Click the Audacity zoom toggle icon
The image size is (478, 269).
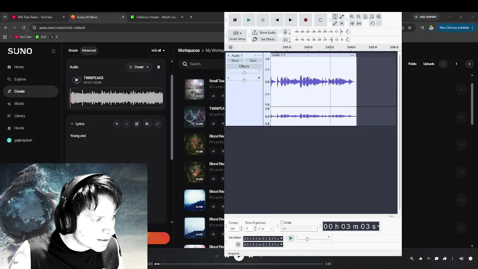379,17
